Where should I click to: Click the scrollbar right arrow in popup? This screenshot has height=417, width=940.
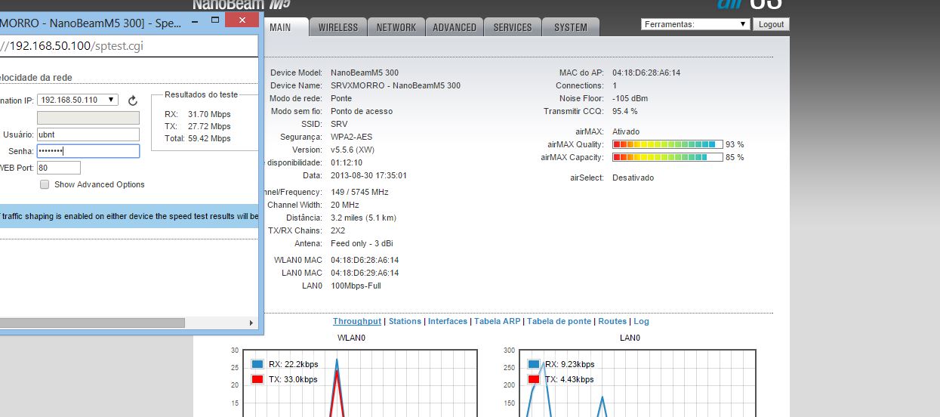click(x=251, y=323)
